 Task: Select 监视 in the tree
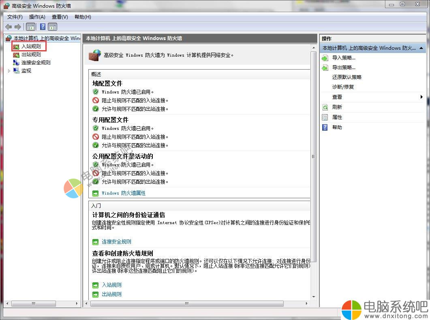(x=26, y=71)
